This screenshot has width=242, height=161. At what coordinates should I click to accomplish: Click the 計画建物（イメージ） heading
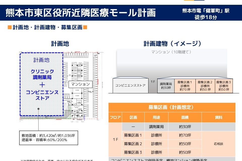173,44
